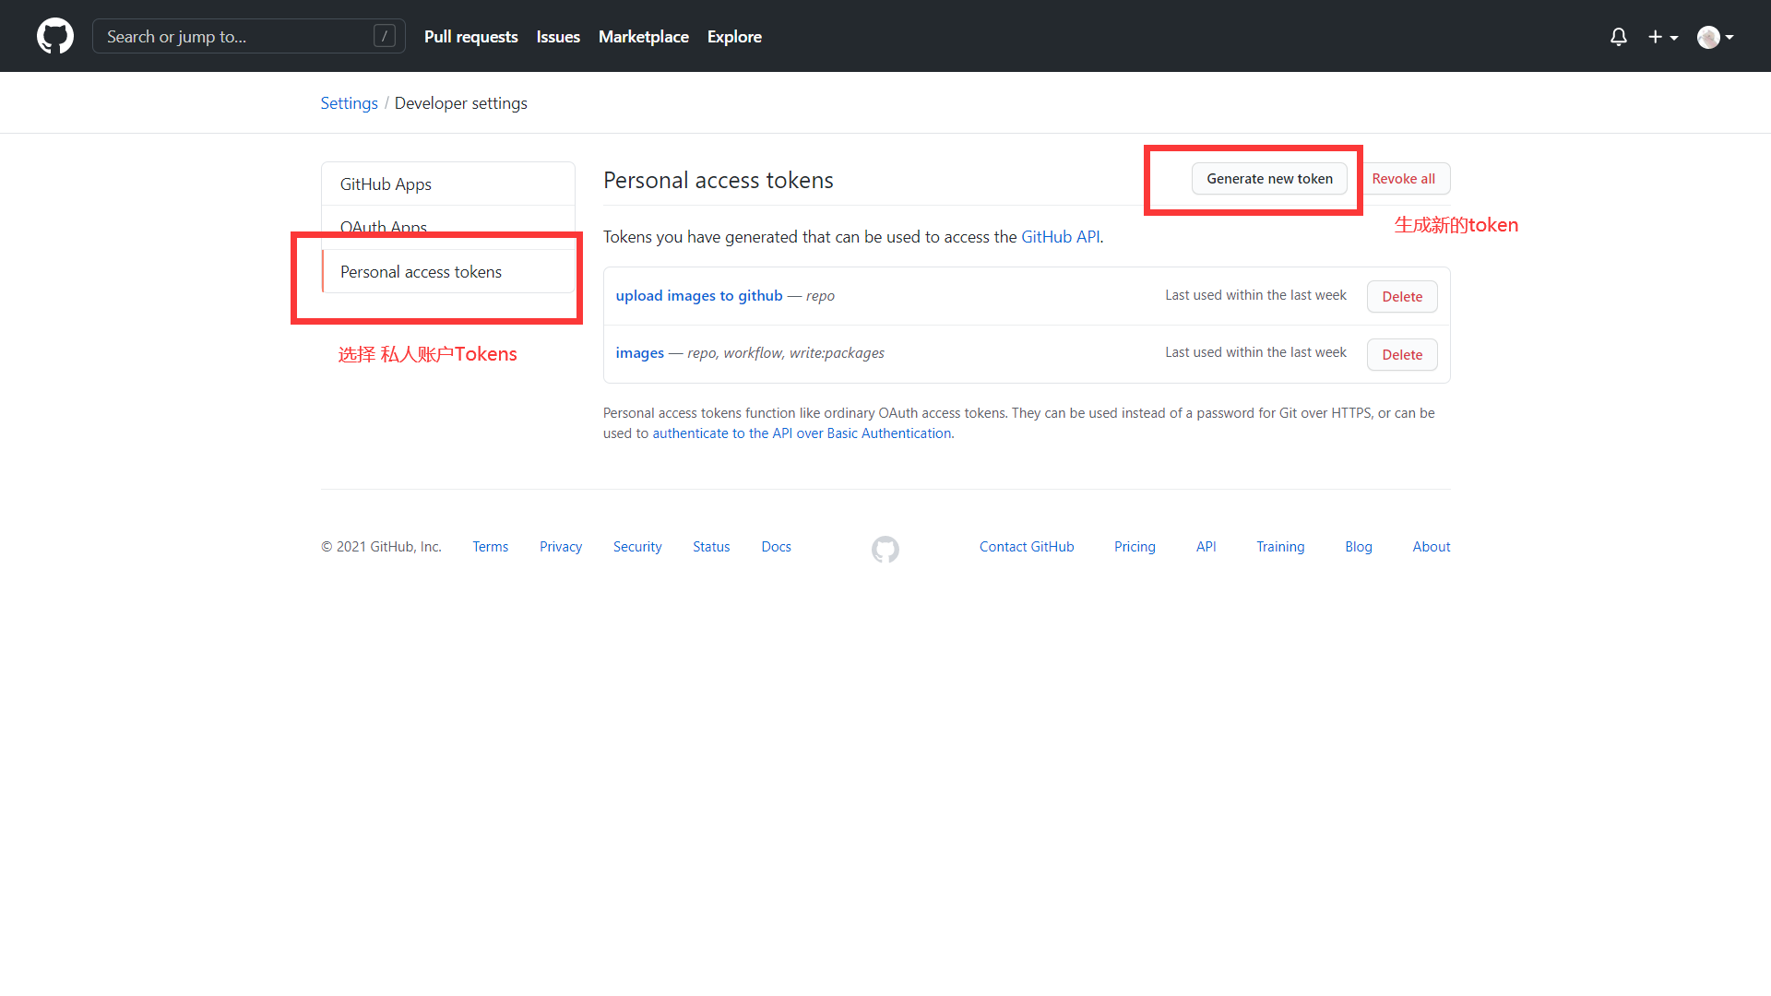This screenshot has width=1771, height=996.
Task: Click the slash shortcut key icon
Action: click(x=385, y=36)
